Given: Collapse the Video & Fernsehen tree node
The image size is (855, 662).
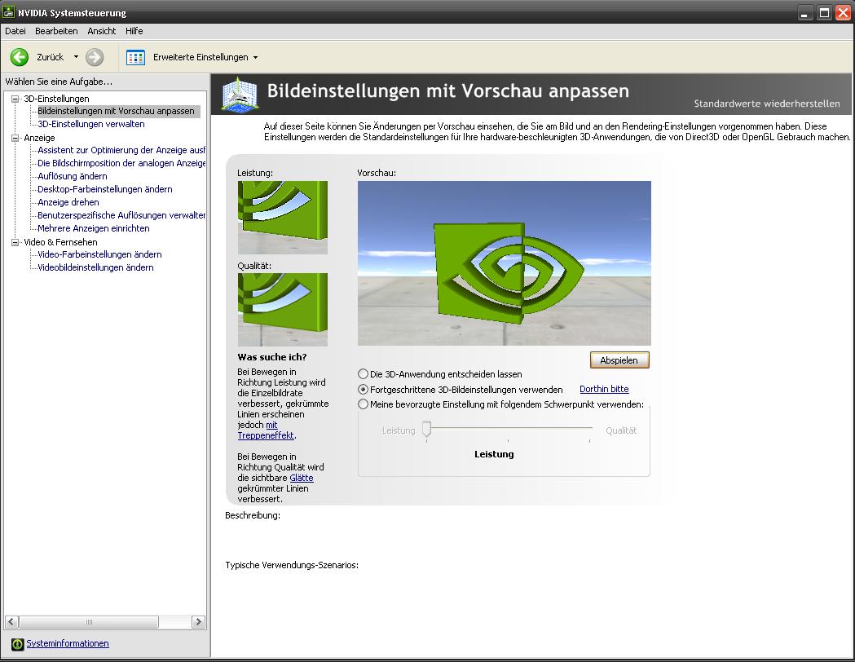Looking at the screenshot, I should 15,242.
